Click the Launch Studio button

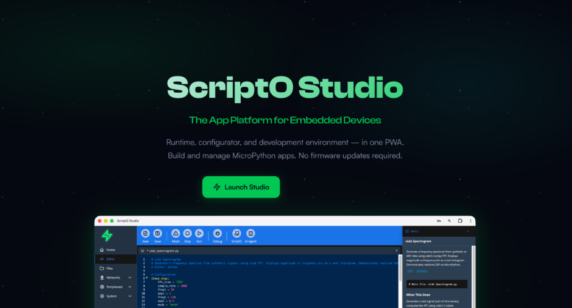(x=241, y=187)
